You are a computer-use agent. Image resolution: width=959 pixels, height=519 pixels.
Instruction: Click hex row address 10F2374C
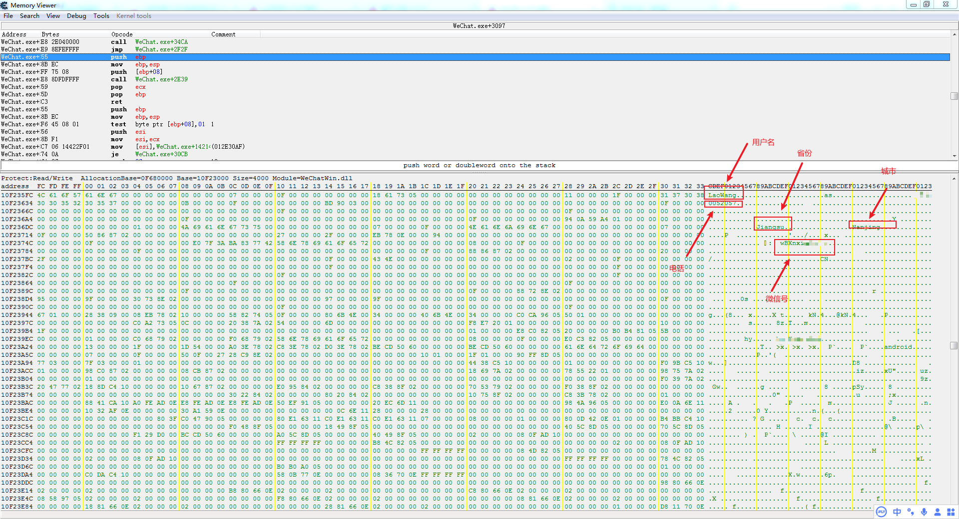click(x=17, y=243)
